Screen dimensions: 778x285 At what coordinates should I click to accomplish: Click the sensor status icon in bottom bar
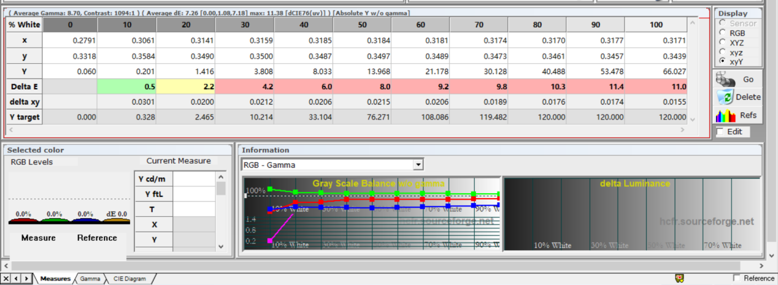679,278
